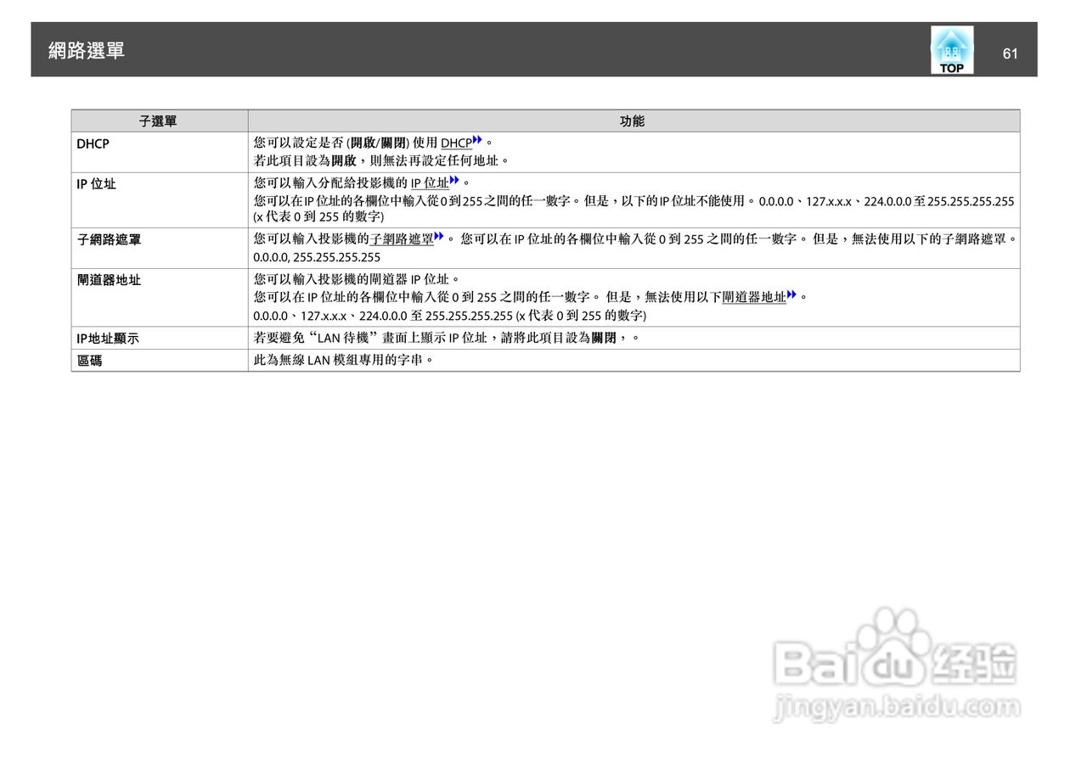1087x768 pixels.
Task: Select the 網路選單 title in the header bar
Action: click(87, 50)
